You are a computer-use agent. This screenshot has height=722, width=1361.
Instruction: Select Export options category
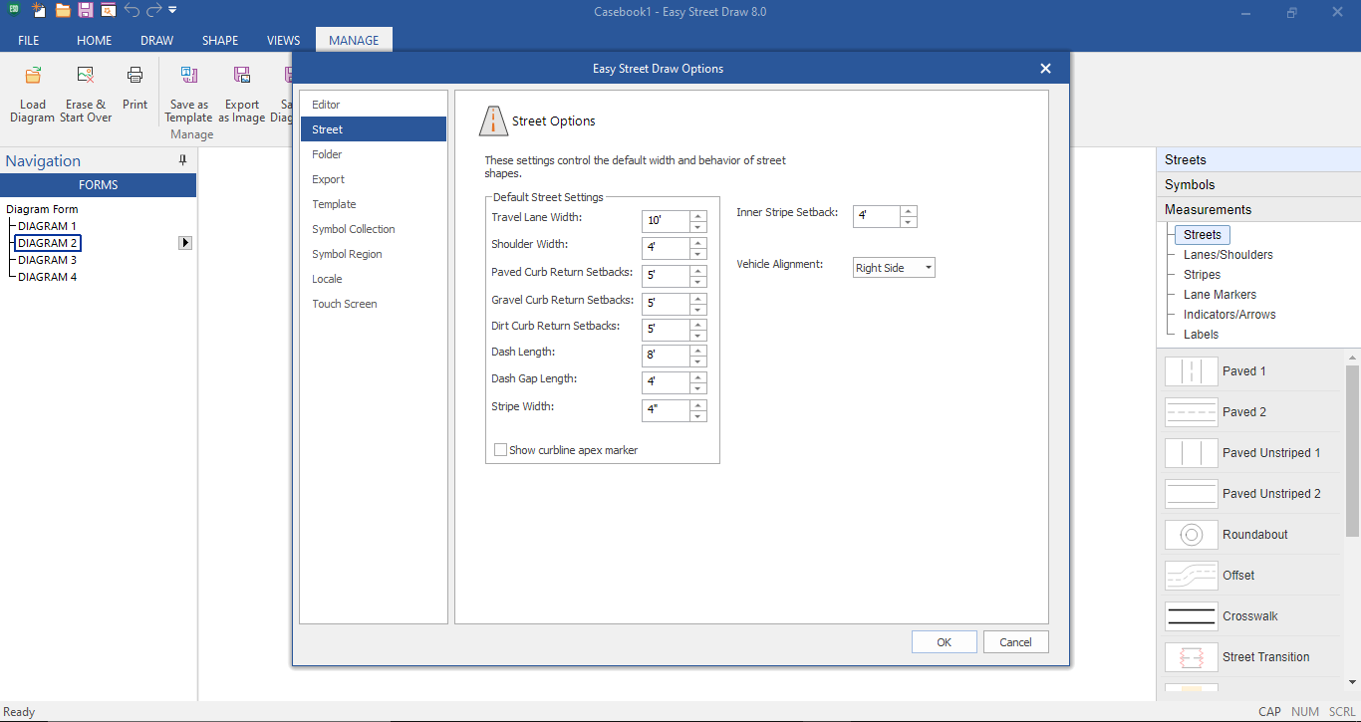tap(374, 179)
